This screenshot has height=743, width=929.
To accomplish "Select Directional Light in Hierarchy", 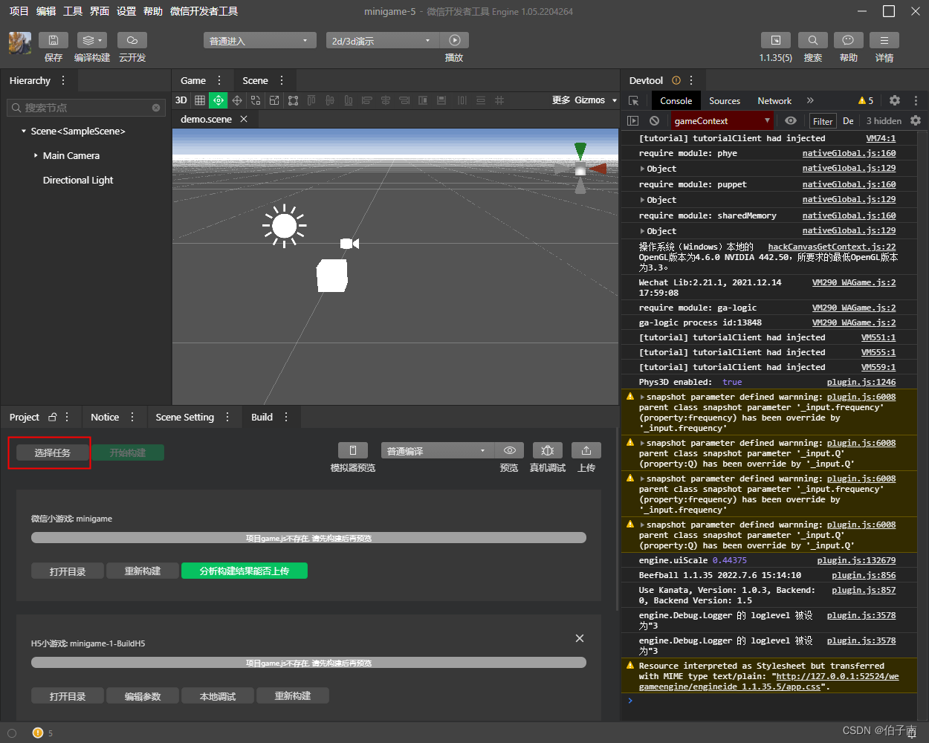I will tap(78, 181).
